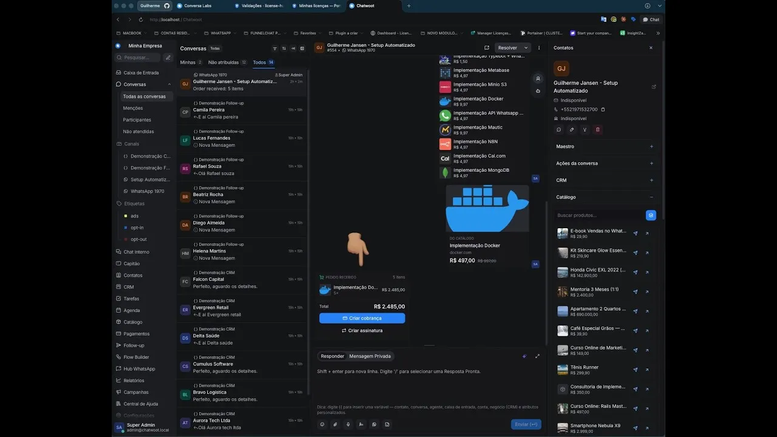Open the Tênis Runner product link arrow

point(647,370)
